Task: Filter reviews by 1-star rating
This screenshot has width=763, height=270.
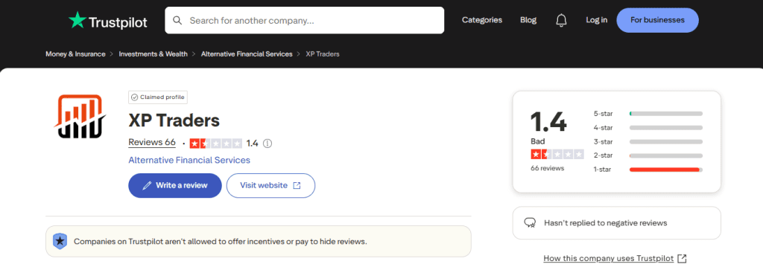Action: click(x=648, y=170)
